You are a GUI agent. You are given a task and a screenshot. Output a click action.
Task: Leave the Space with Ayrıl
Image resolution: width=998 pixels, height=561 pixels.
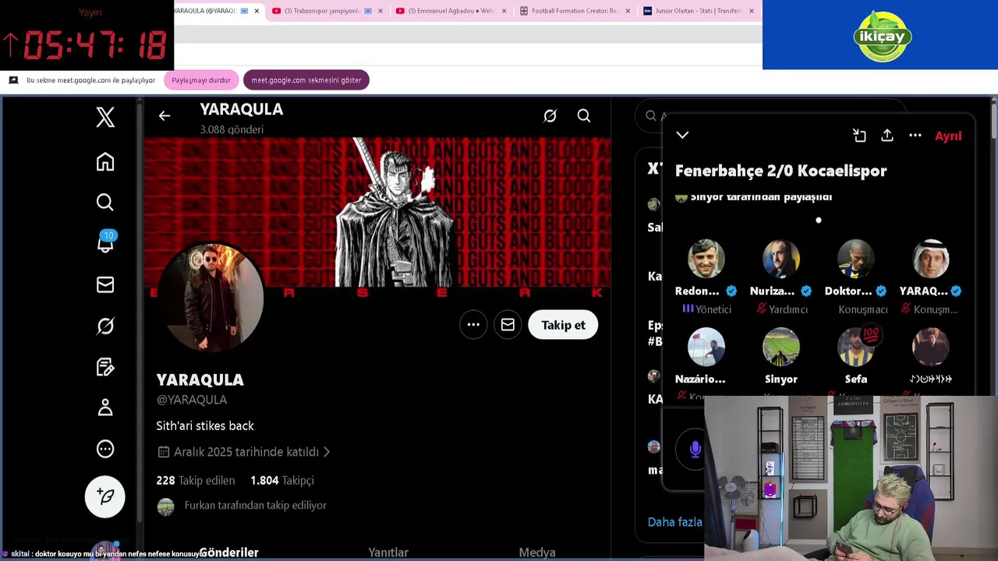tap(948, 136)
